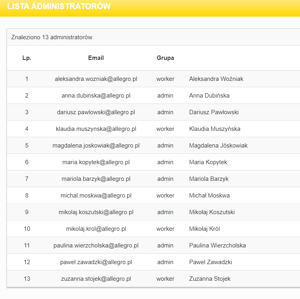This screenshot has width=300, height=299.
Task: Click the name Dariusz Pawłowski
Action: 214,112
